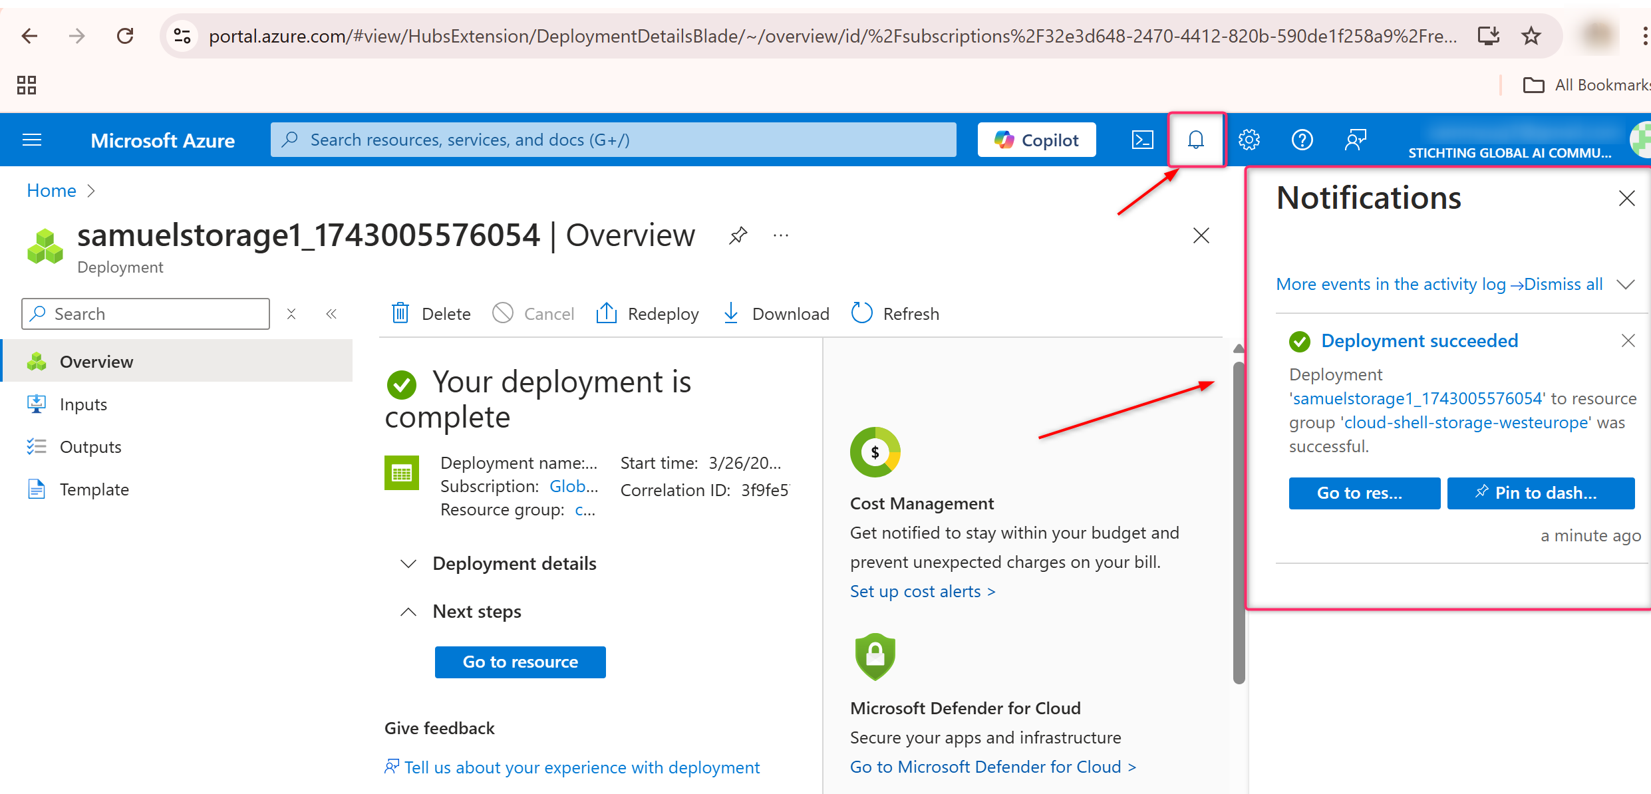Clear the left menu search with X
The height and width of the screenshot is (794, 1651).
[x=291, y=314]
